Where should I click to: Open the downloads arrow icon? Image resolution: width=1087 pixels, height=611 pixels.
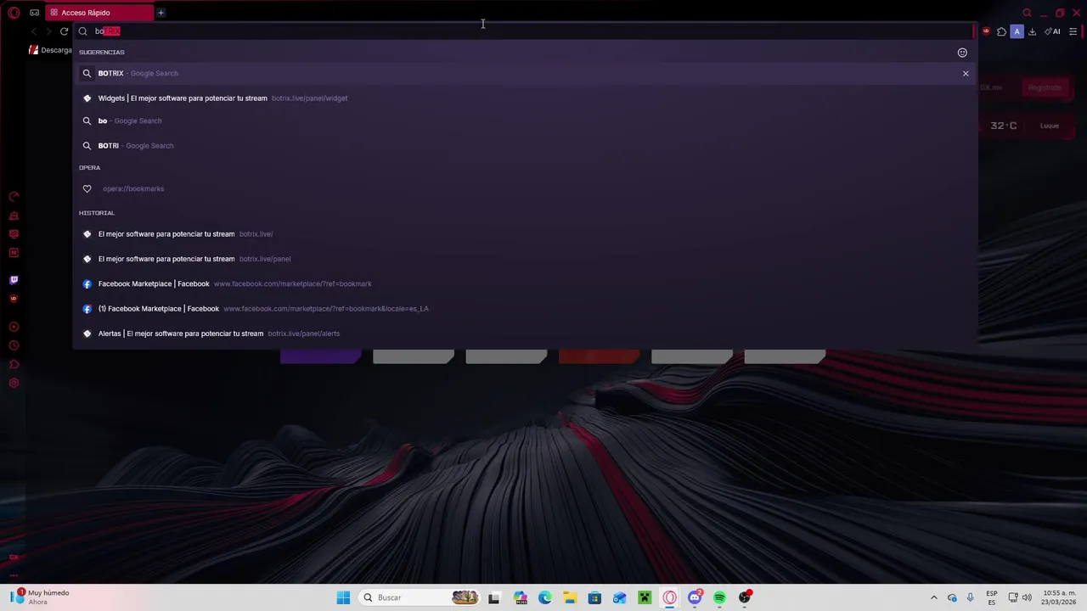coord(1032,31)
